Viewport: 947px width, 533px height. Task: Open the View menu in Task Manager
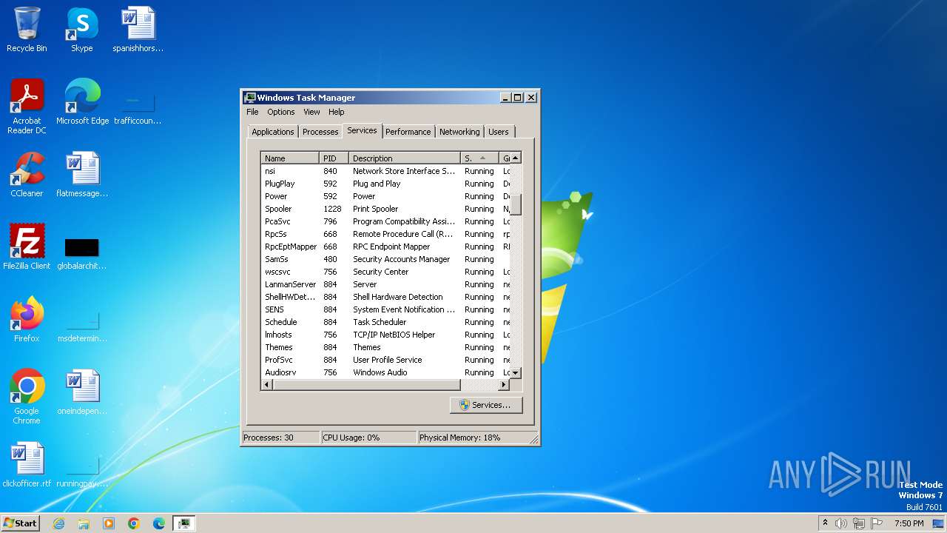tap(311, 112)
